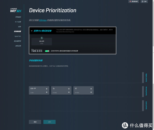The width and height of the screenshot is (154, 130).
Task: Raise 5C device priority using up arrow
Action: tap(91, 89)
